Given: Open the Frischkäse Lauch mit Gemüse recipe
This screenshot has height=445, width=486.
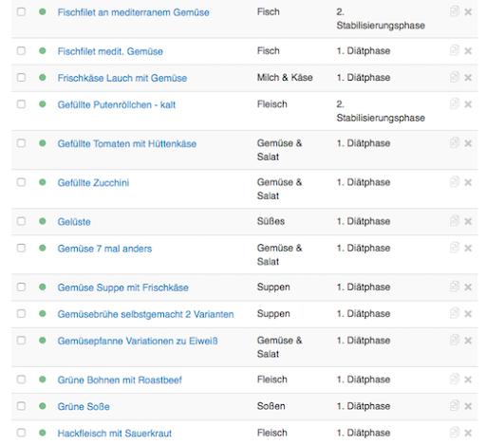Looking at the screenshot, I should coord(122,78).
